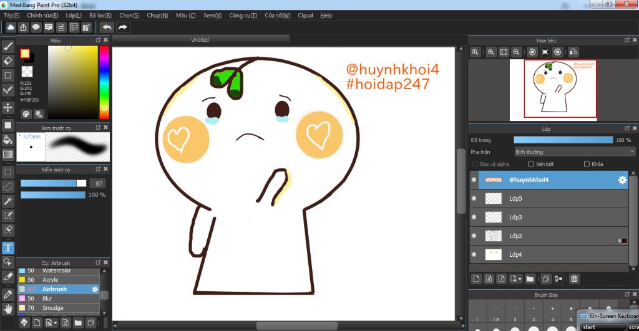Screen dimensions: 639x331
Task: Open gear settings for @huynhkhoi4 layer
Action: coord(622,180)
